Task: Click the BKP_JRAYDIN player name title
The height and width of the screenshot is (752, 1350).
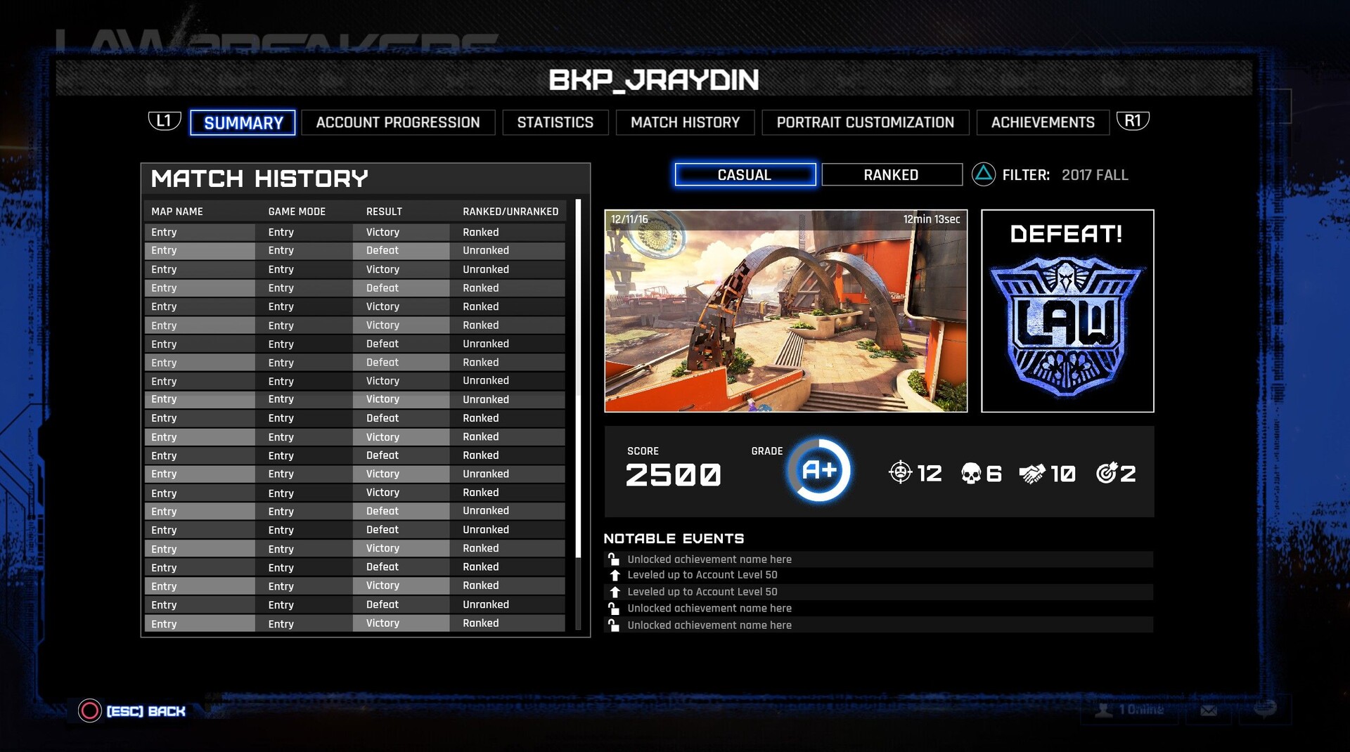Action: point(654,79)
